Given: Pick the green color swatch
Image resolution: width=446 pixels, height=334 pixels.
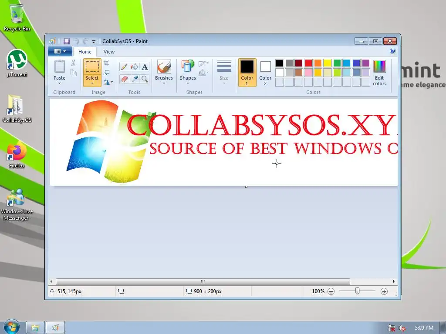Looking at the screenshot, I should tap(337, 63).
